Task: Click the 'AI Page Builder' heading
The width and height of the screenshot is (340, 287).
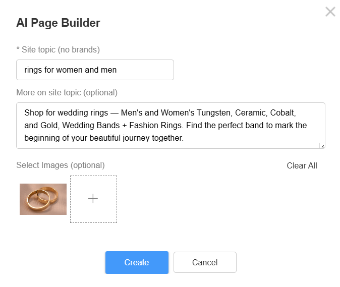Action: coord(58,23)
